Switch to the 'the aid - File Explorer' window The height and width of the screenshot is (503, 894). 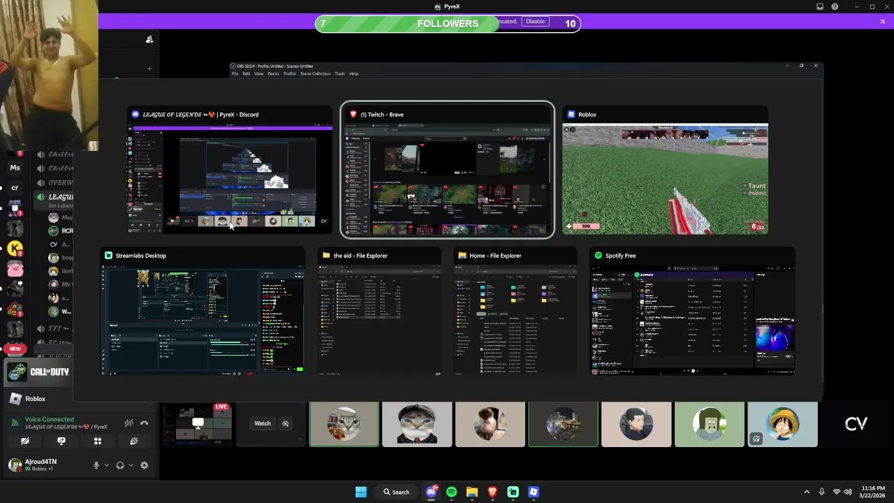379,312
